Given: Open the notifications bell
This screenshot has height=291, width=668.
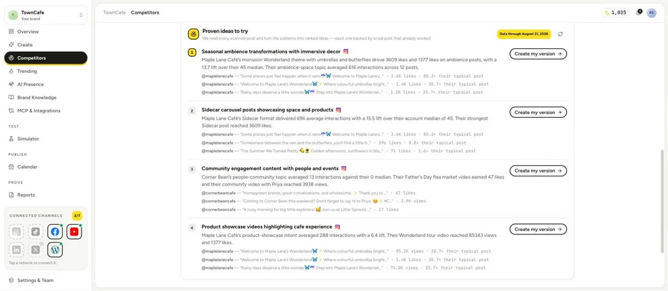Looking at the screenshot, I should coord(638,13).
